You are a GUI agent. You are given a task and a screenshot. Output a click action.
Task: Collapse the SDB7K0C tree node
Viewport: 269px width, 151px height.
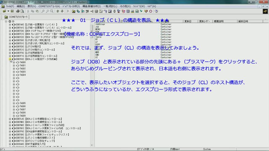point(10,59)
